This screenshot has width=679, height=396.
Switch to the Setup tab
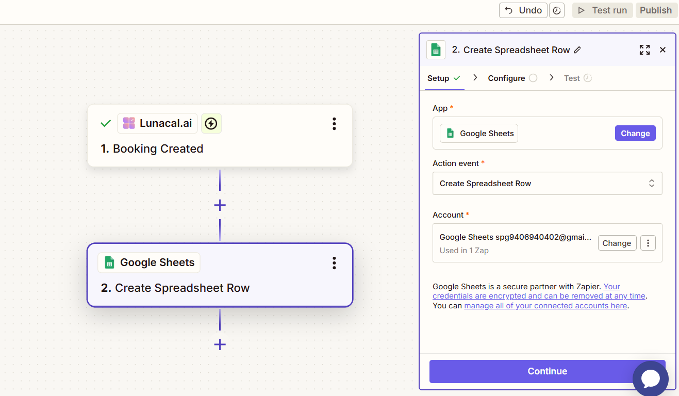444,78
